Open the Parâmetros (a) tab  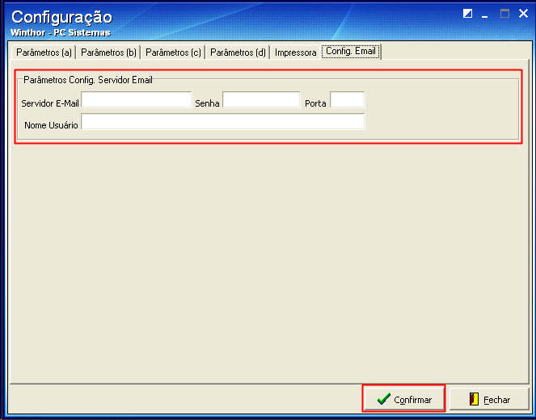click(x=44, y=52)
